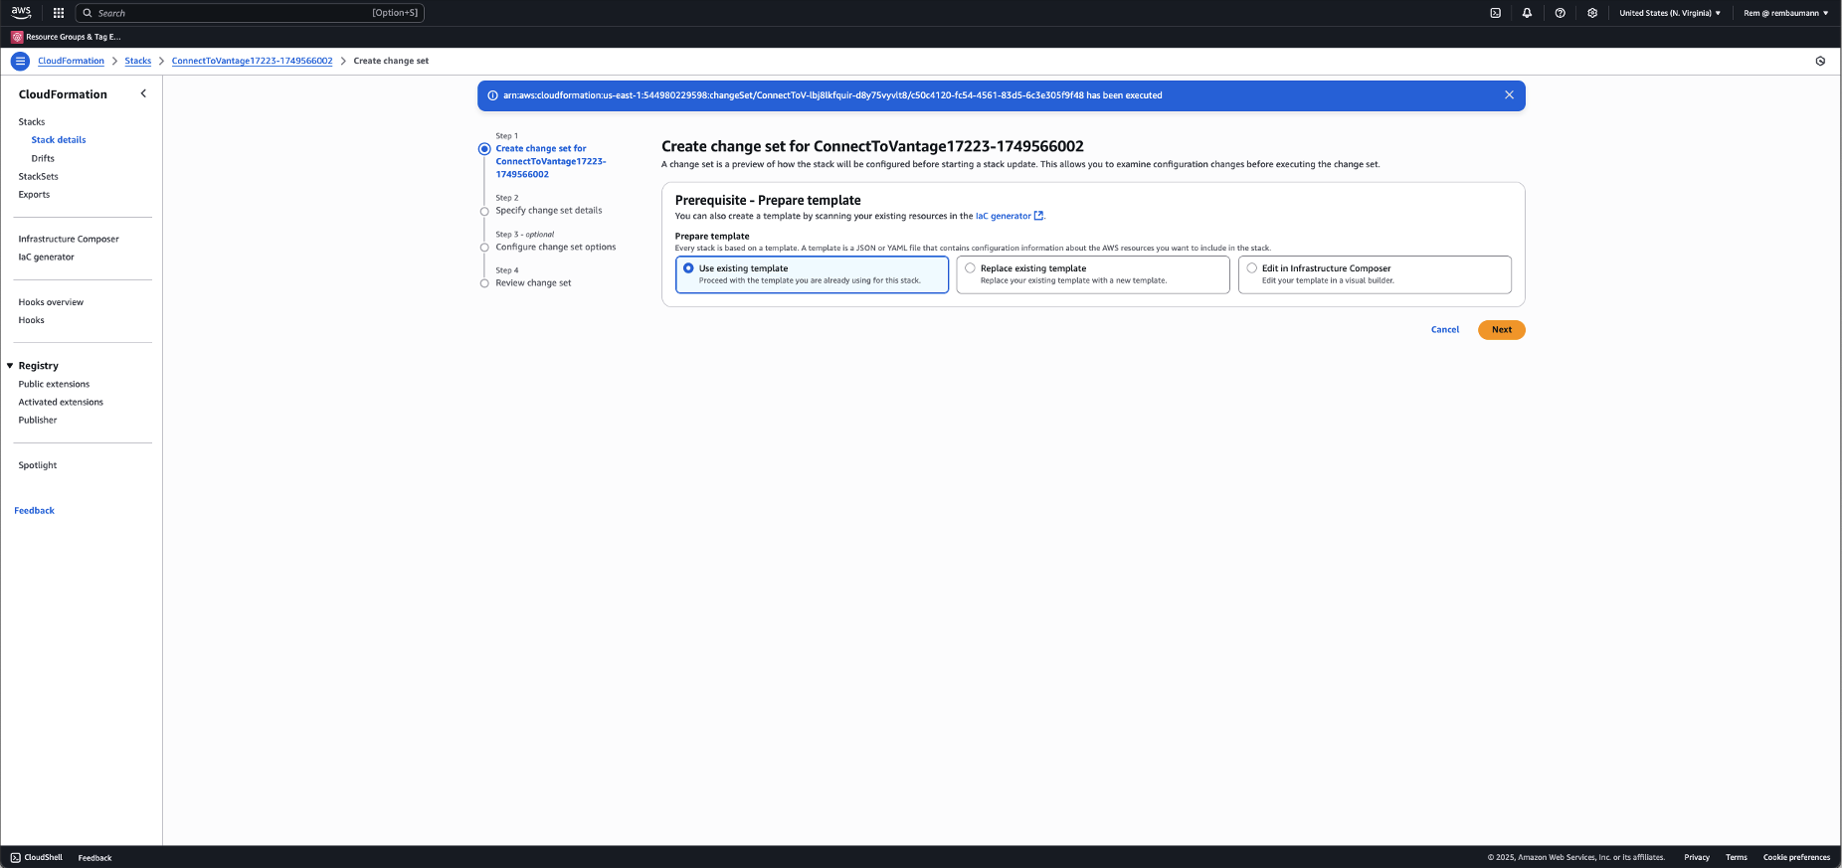Select the Replace existing template option
The height and width of the screenshot is (868, 1842).
pos(1093,274)
